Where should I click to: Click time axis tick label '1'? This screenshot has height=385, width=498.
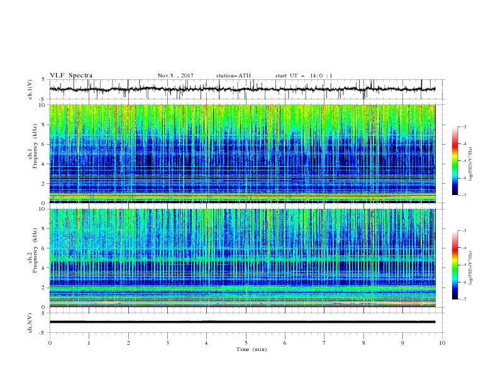[89, 343]
